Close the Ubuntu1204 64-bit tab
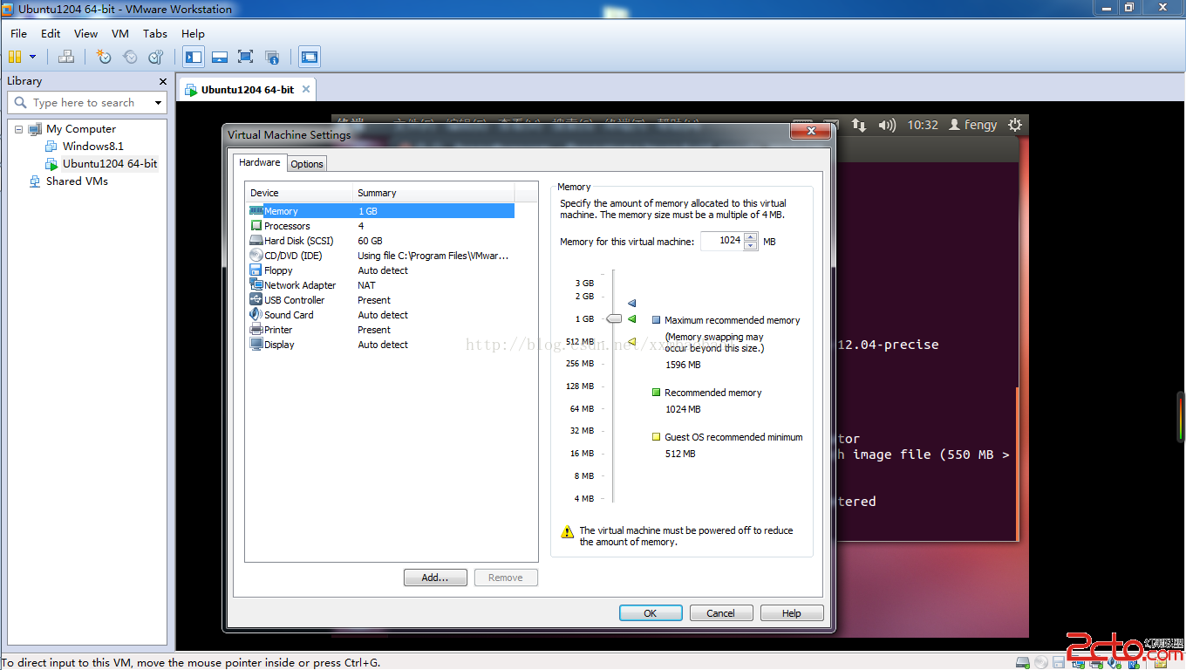The image size is (1186, 670). pyautogui.click(x=306, y=89)
